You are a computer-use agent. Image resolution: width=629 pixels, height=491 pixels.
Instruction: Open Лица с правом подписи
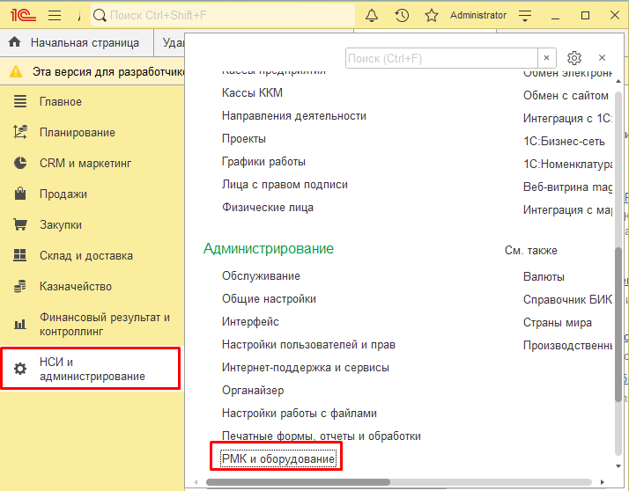point(285,185)
